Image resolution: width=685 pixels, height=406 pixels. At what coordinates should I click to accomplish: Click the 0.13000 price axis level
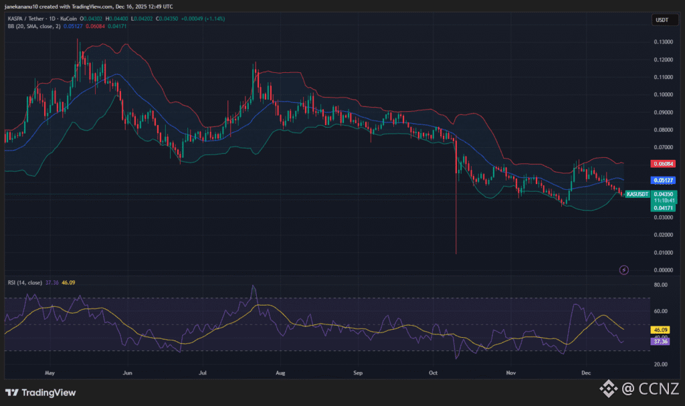tap(662, 42)
